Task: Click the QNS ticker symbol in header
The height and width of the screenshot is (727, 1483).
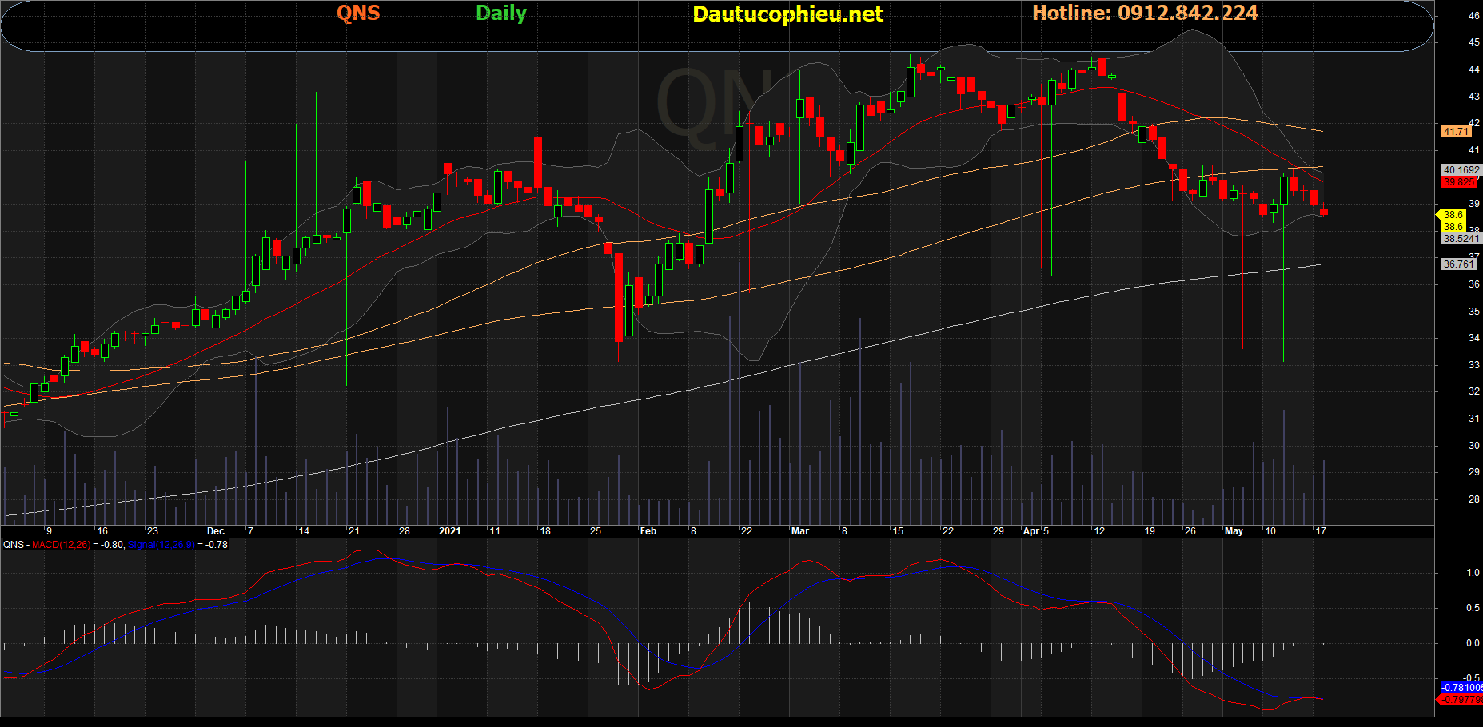Action: (x=358, y=13)
